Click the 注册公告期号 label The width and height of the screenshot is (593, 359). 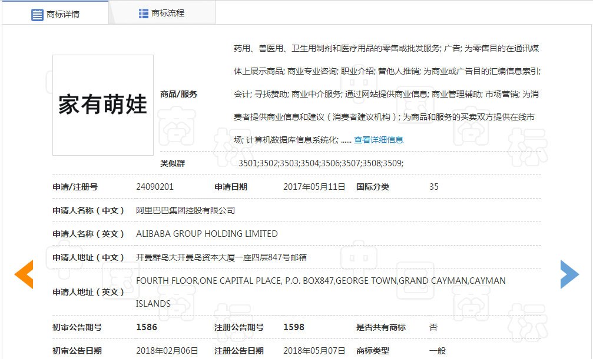coord(239,327)
